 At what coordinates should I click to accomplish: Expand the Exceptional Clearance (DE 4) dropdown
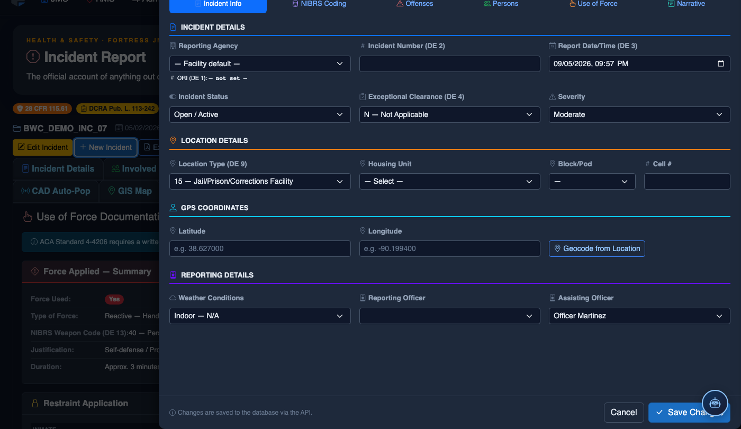[450, 114]
